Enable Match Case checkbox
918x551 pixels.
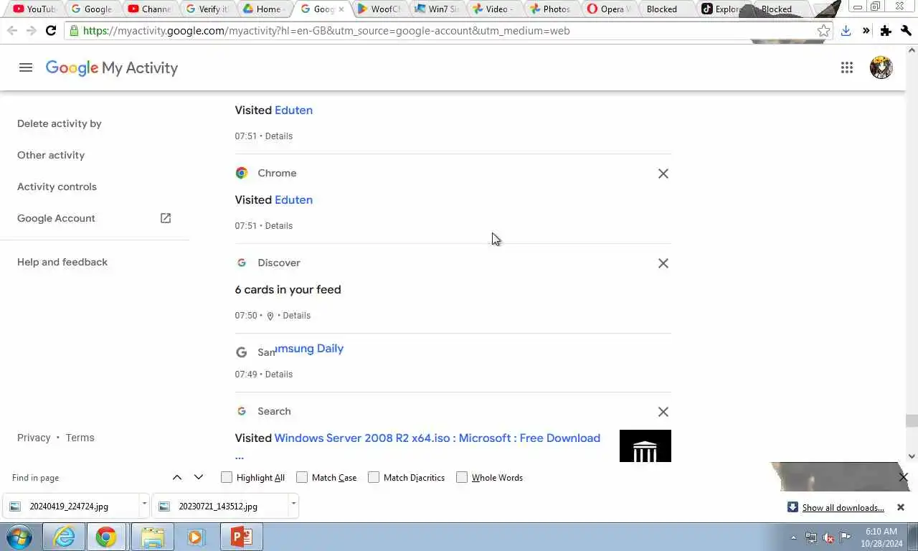(x=302, y=477)
